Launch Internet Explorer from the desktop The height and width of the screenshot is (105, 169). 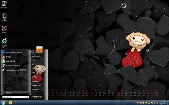pyautogui.click(x=4, y=43)
